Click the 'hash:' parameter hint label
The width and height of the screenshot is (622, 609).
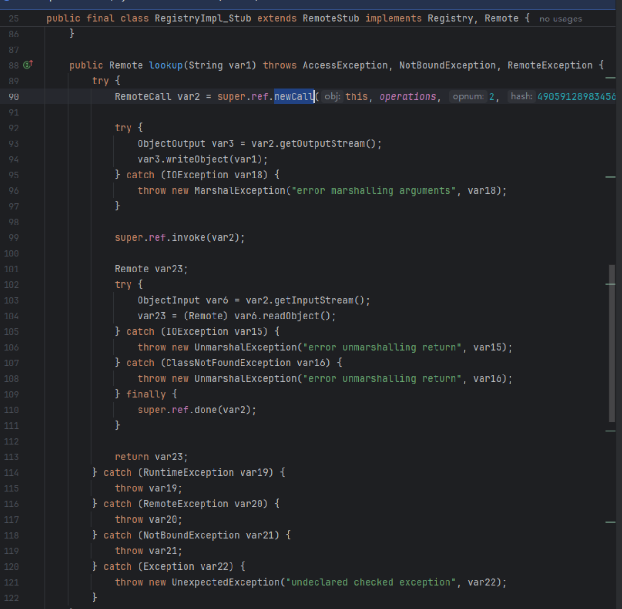(x=521, y=96)
